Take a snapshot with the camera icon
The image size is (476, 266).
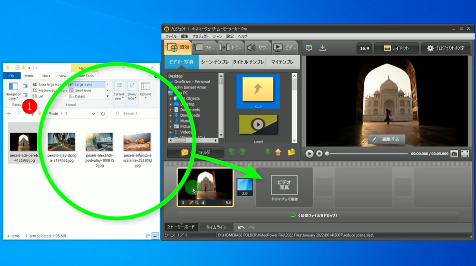(454, 153)
